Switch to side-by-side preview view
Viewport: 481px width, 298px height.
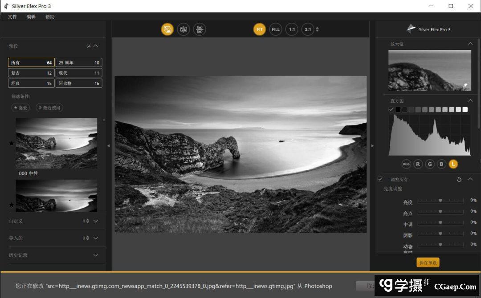click(200, 29)
